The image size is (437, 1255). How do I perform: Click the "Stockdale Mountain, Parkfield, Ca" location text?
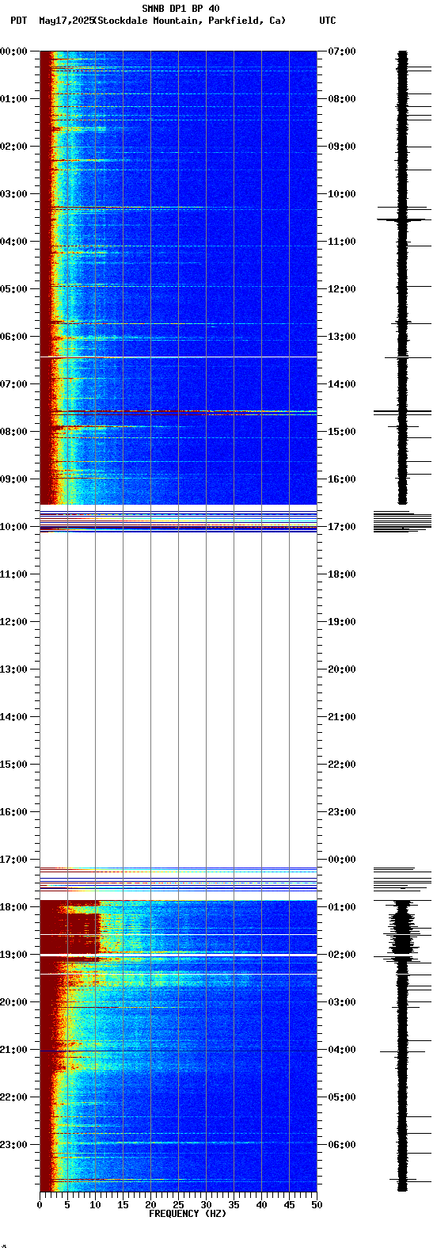[x=189, y=21]
